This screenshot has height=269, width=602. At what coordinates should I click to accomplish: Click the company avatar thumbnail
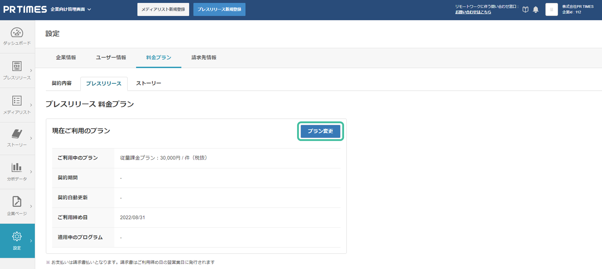coord(552,10)
